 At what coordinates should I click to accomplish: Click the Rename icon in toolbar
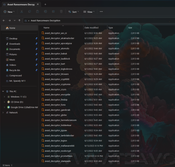tap(45, 12)
